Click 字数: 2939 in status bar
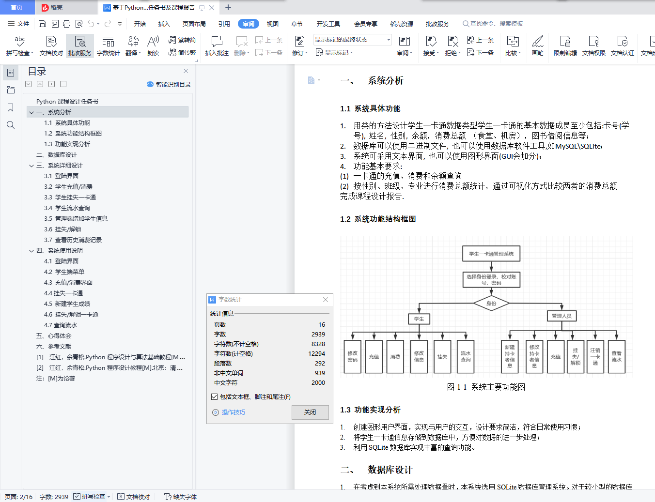Screen dimensions: 655x502 point(54,497)
